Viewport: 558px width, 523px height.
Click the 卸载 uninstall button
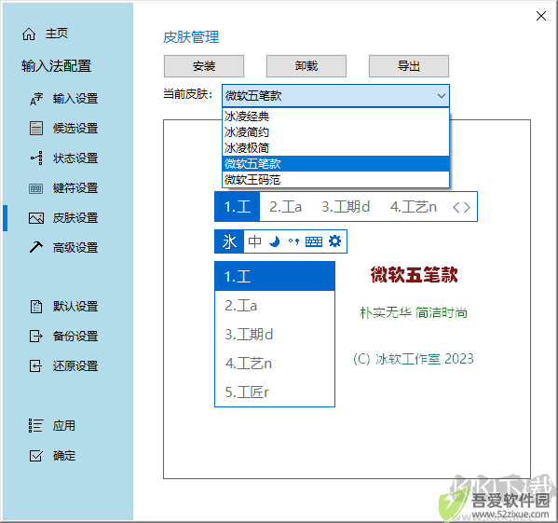pyautogui.click(x=306, y=66)
